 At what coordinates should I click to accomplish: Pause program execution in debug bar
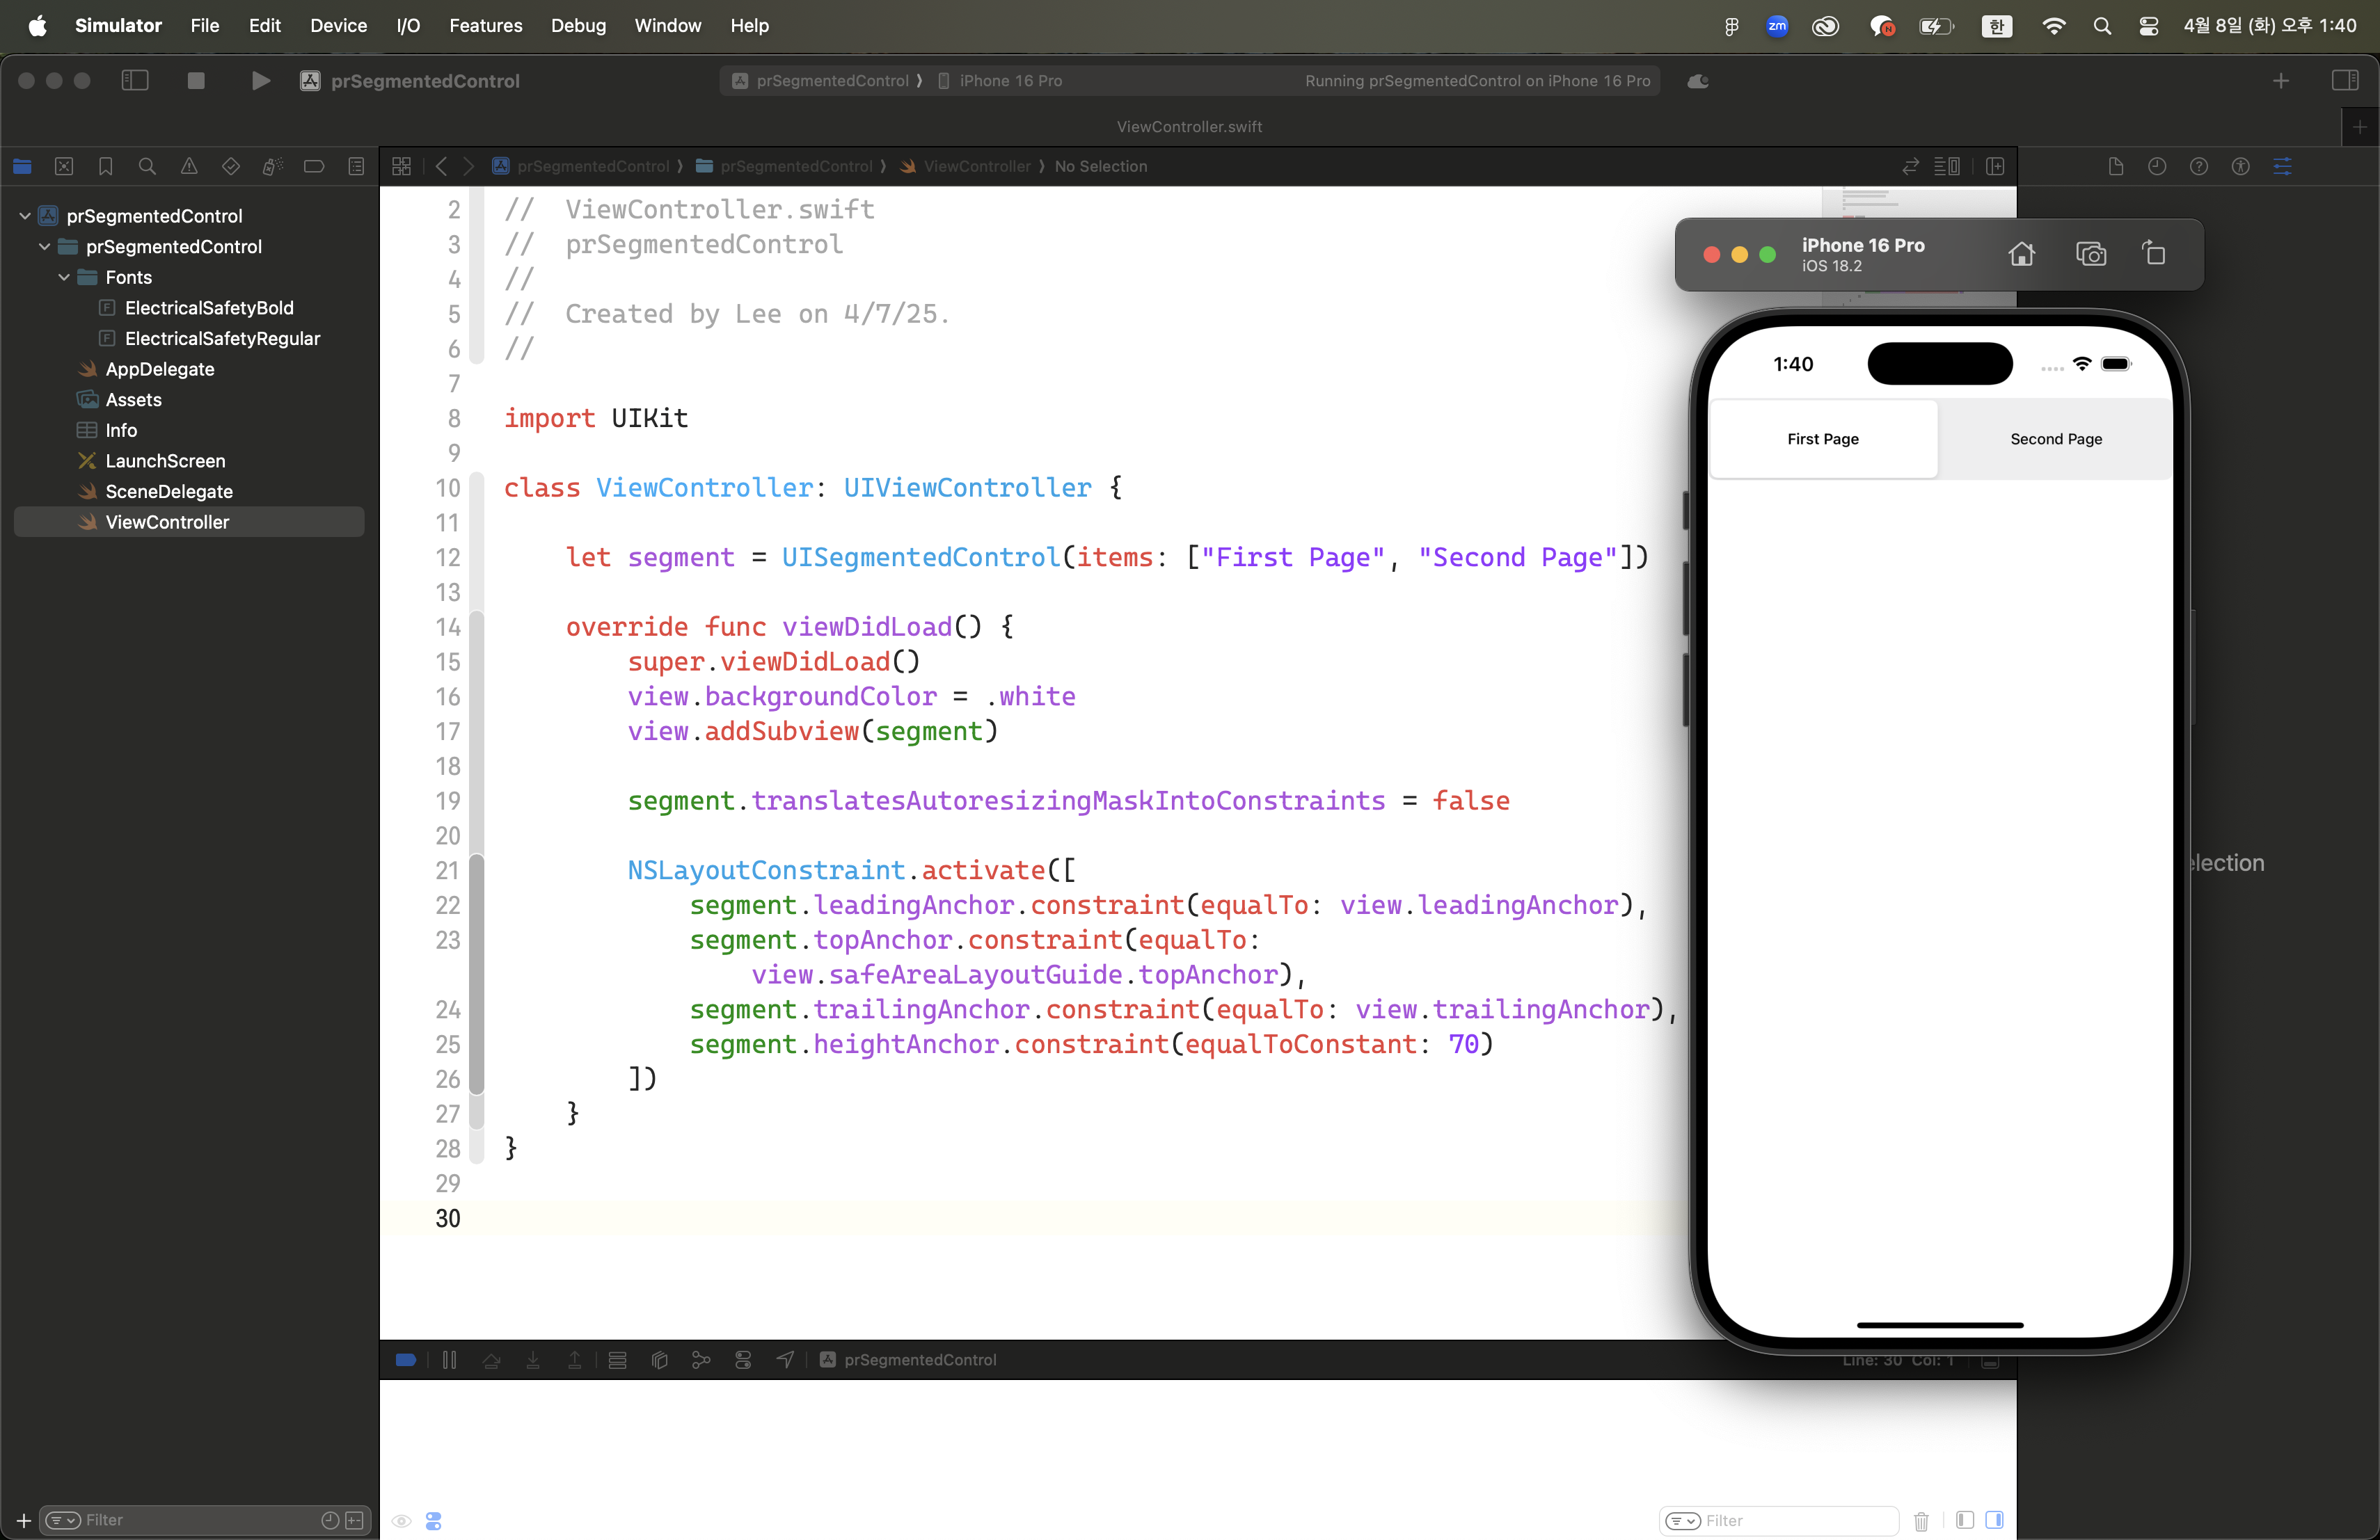click(449, 1359)
